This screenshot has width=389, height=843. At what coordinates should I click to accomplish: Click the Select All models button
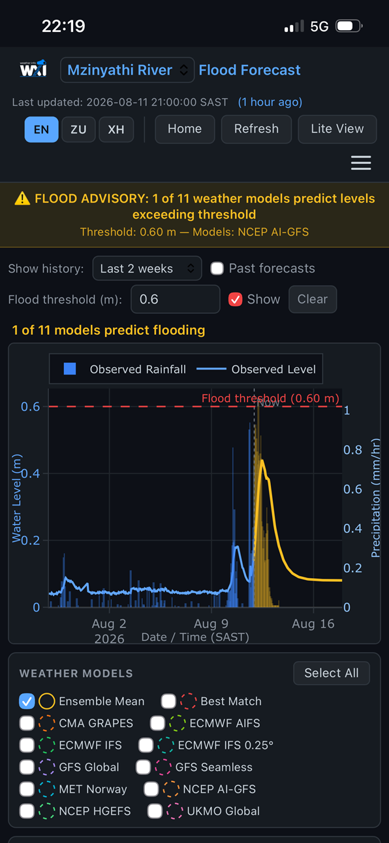point(332,673)
